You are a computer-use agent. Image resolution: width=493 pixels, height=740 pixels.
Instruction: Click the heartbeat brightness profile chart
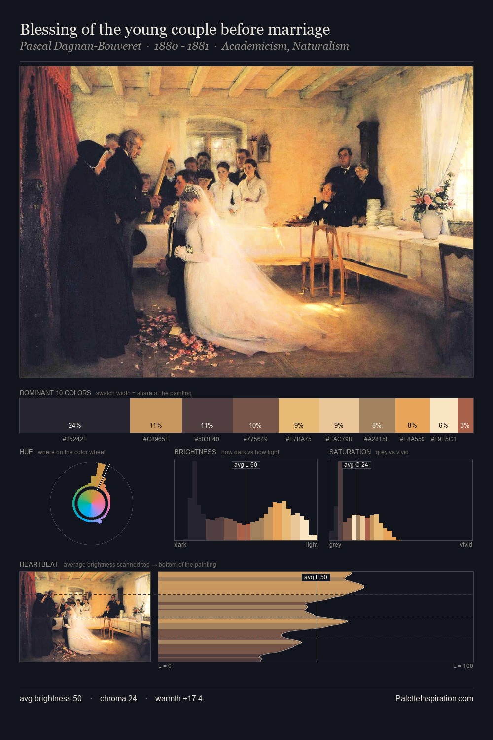point(316,617)
